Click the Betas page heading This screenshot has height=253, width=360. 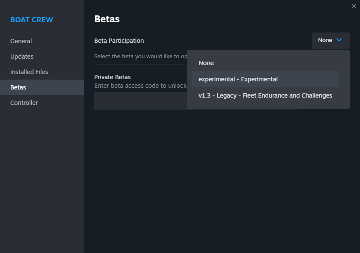107,19
